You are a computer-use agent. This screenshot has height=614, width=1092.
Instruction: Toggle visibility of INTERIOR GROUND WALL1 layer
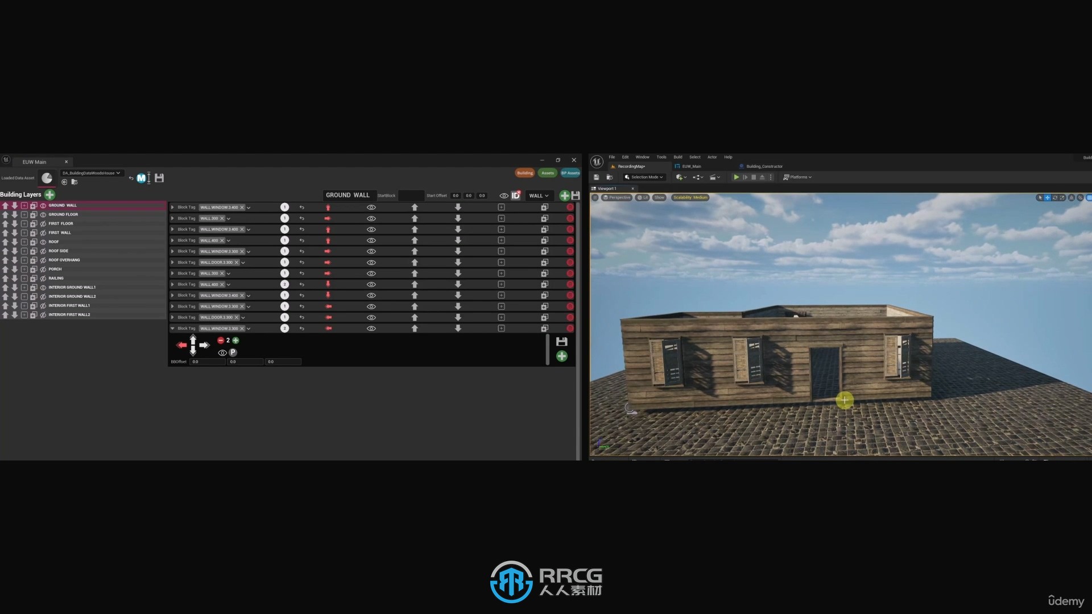coord(43,287)
